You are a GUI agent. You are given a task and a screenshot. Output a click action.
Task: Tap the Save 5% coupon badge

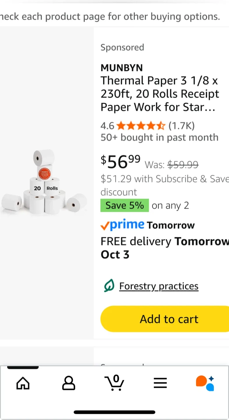click(x=125, y=206)
